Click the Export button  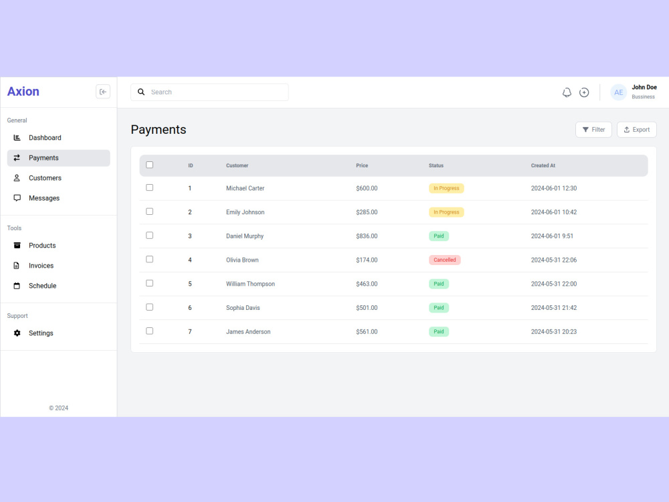(637, 130)
